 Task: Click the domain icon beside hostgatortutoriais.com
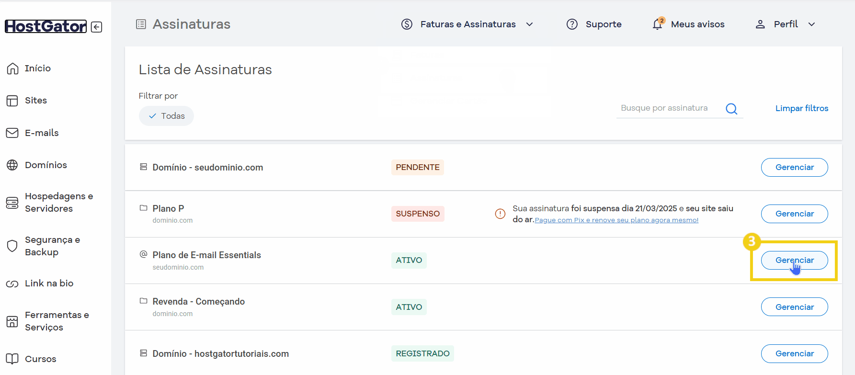[143, 353]
